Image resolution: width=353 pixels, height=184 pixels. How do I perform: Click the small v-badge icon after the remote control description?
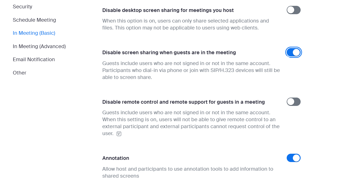point(119,133)
